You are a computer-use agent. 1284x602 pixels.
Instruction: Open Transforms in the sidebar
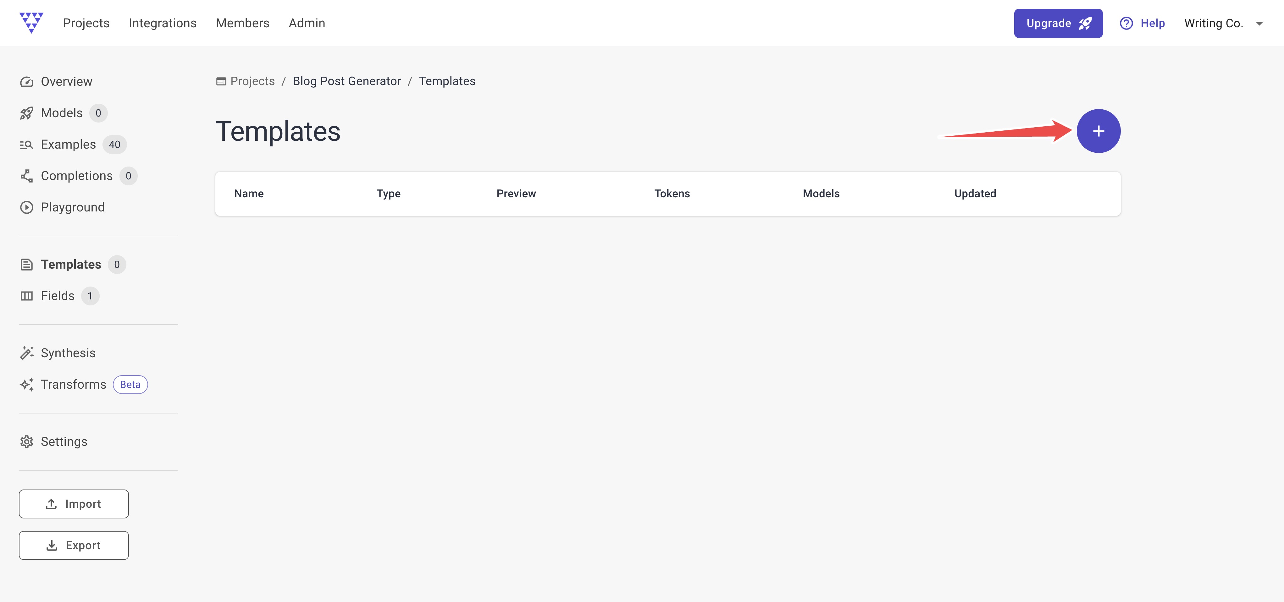[x=74, y=384]
